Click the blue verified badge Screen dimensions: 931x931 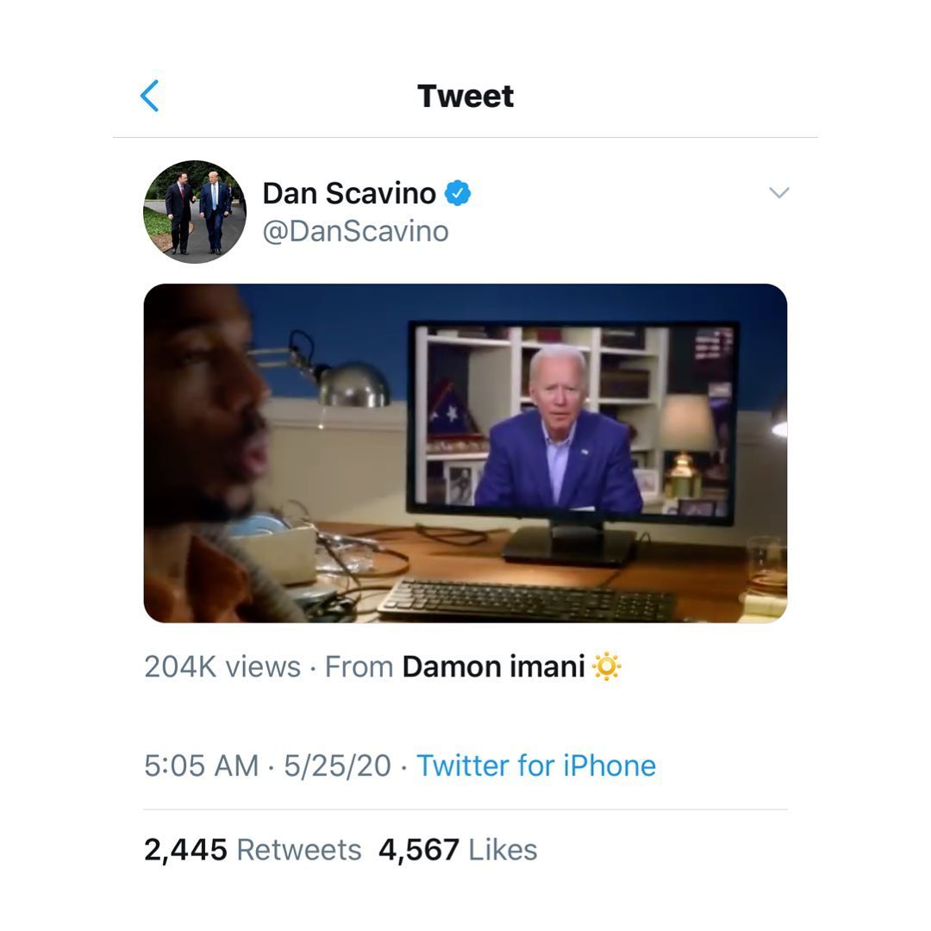click(x=458, y=194)
